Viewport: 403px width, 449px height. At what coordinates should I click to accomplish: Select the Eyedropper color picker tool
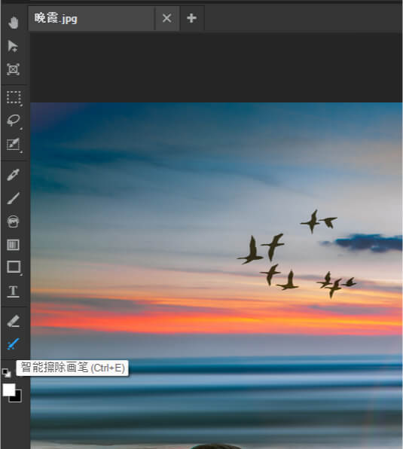coord(13,174)
